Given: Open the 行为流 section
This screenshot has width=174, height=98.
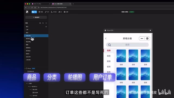Looking at the screenshot, I should [x=54, y=12].
